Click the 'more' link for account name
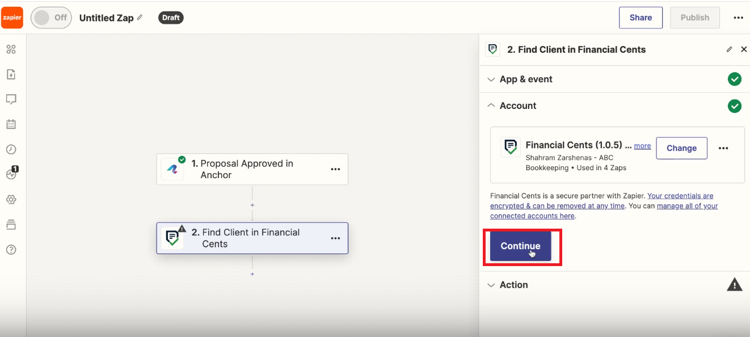 [642, 146]
